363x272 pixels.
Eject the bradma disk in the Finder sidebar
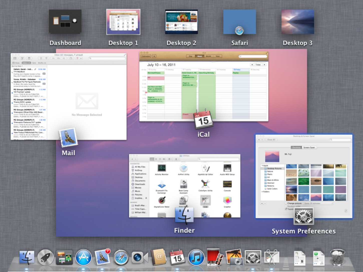[x=146, y=198]
